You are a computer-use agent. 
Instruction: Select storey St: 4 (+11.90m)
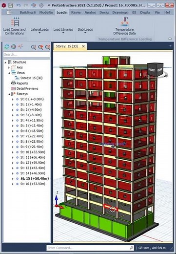click(32, 120)
